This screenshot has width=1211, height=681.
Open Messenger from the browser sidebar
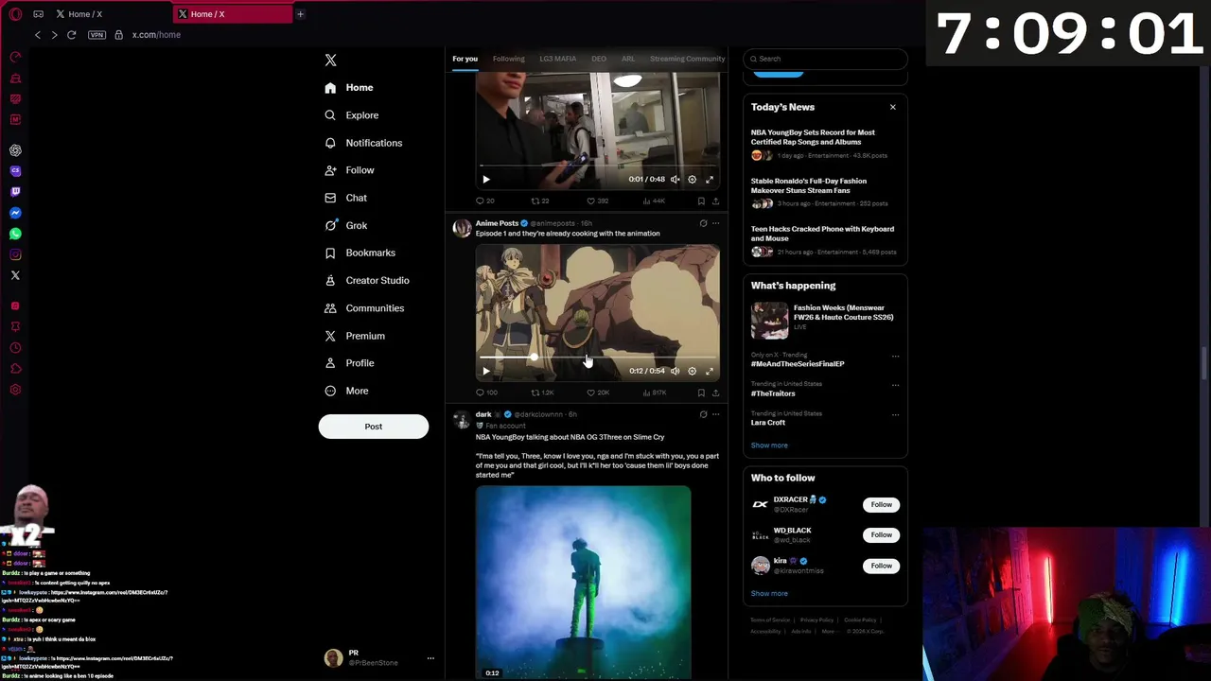click(15, 213)
